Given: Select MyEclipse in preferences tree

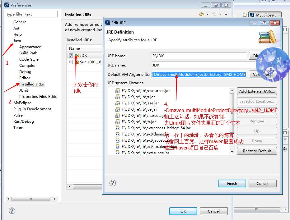Looking at the screenshot, I should click(22, 103).
